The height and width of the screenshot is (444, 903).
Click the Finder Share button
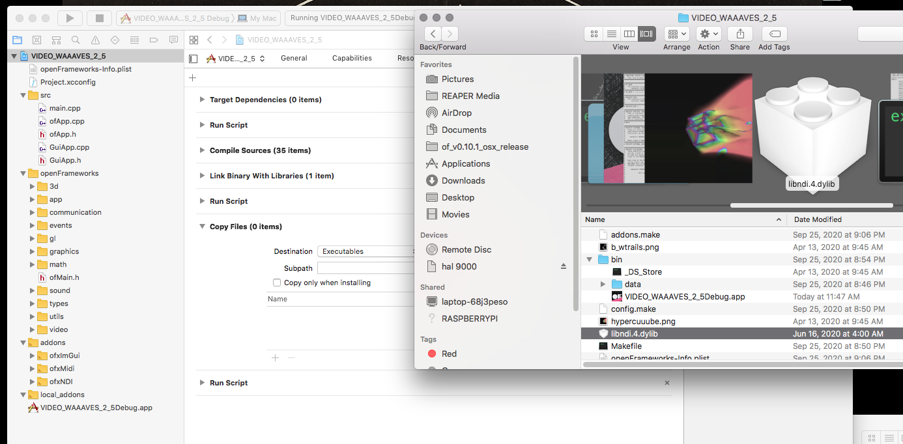pyautogui.click(x=739, y=34)
